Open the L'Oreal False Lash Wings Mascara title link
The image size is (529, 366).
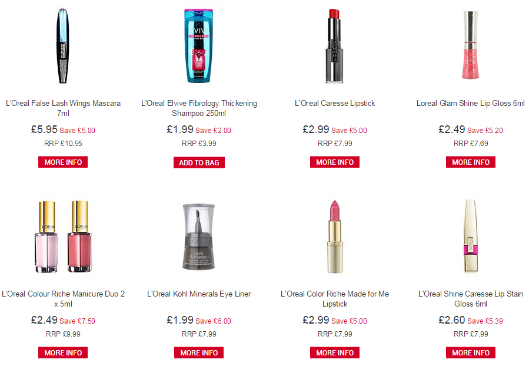[63, 108]
